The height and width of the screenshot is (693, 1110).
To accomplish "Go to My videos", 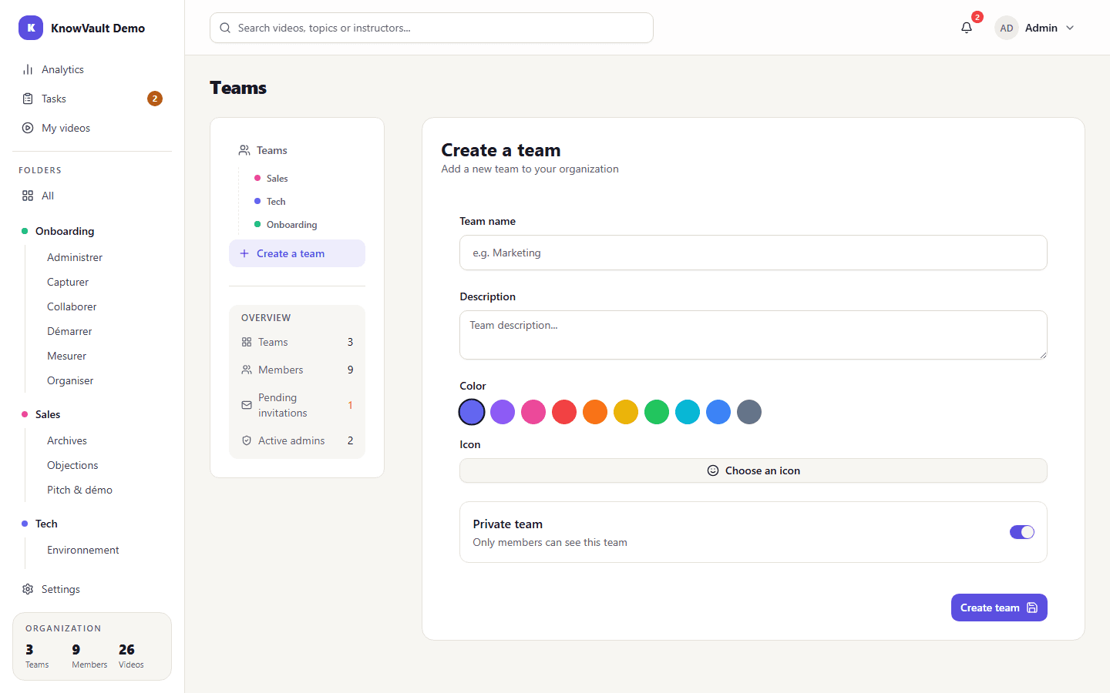I will [92, 128].
